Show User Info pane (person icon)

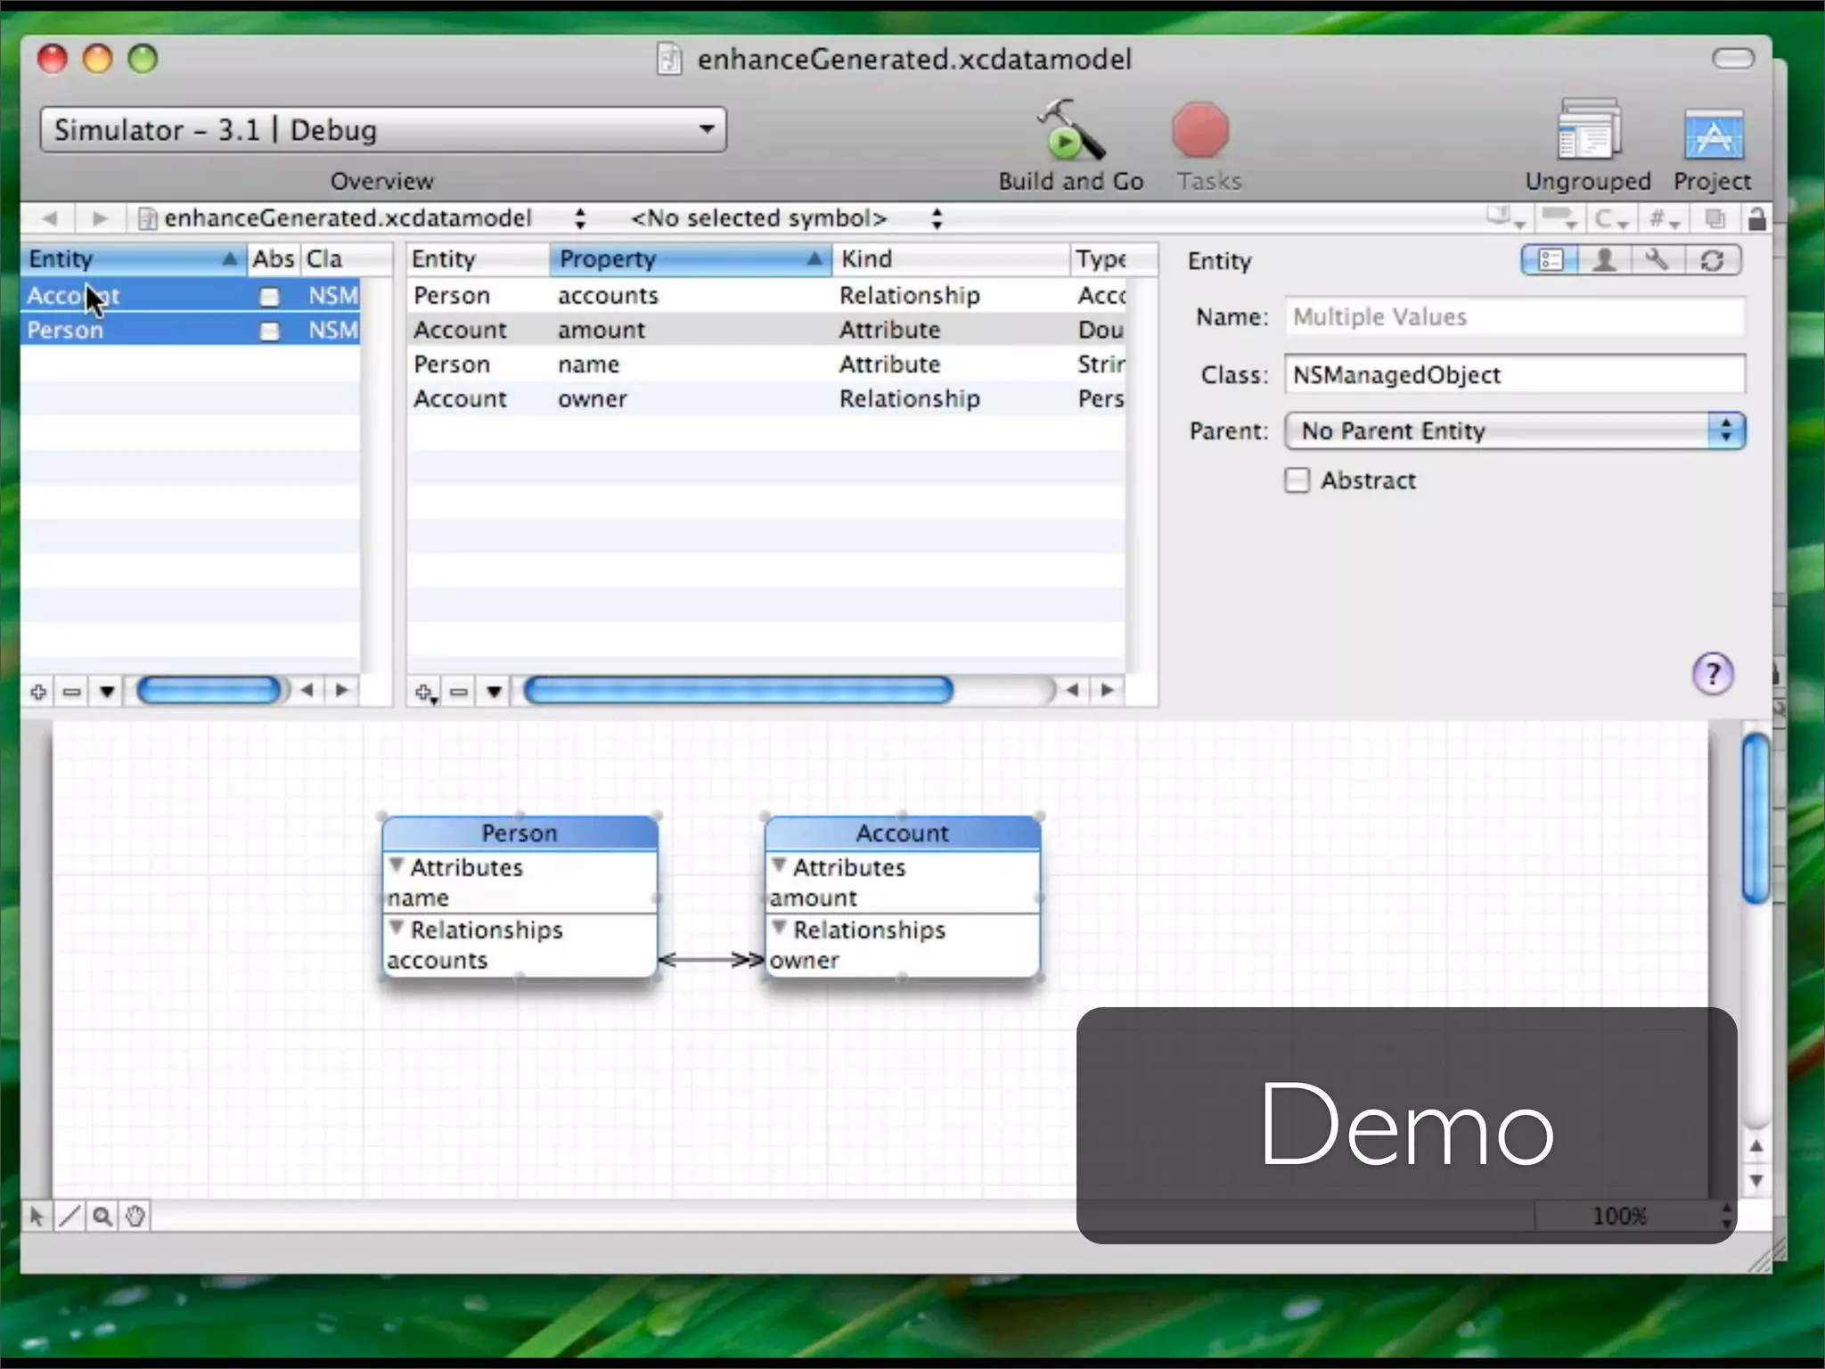pos(1604,260)
